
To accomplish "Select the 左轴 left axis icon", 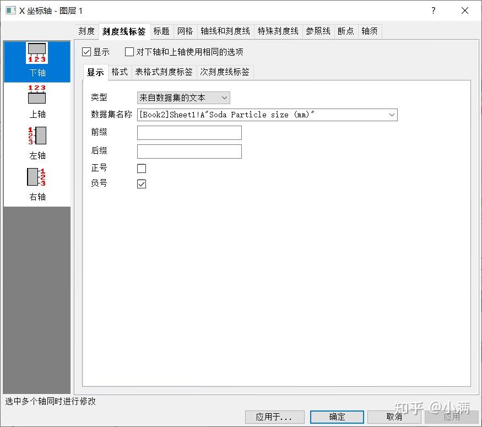I will [37, 143].
